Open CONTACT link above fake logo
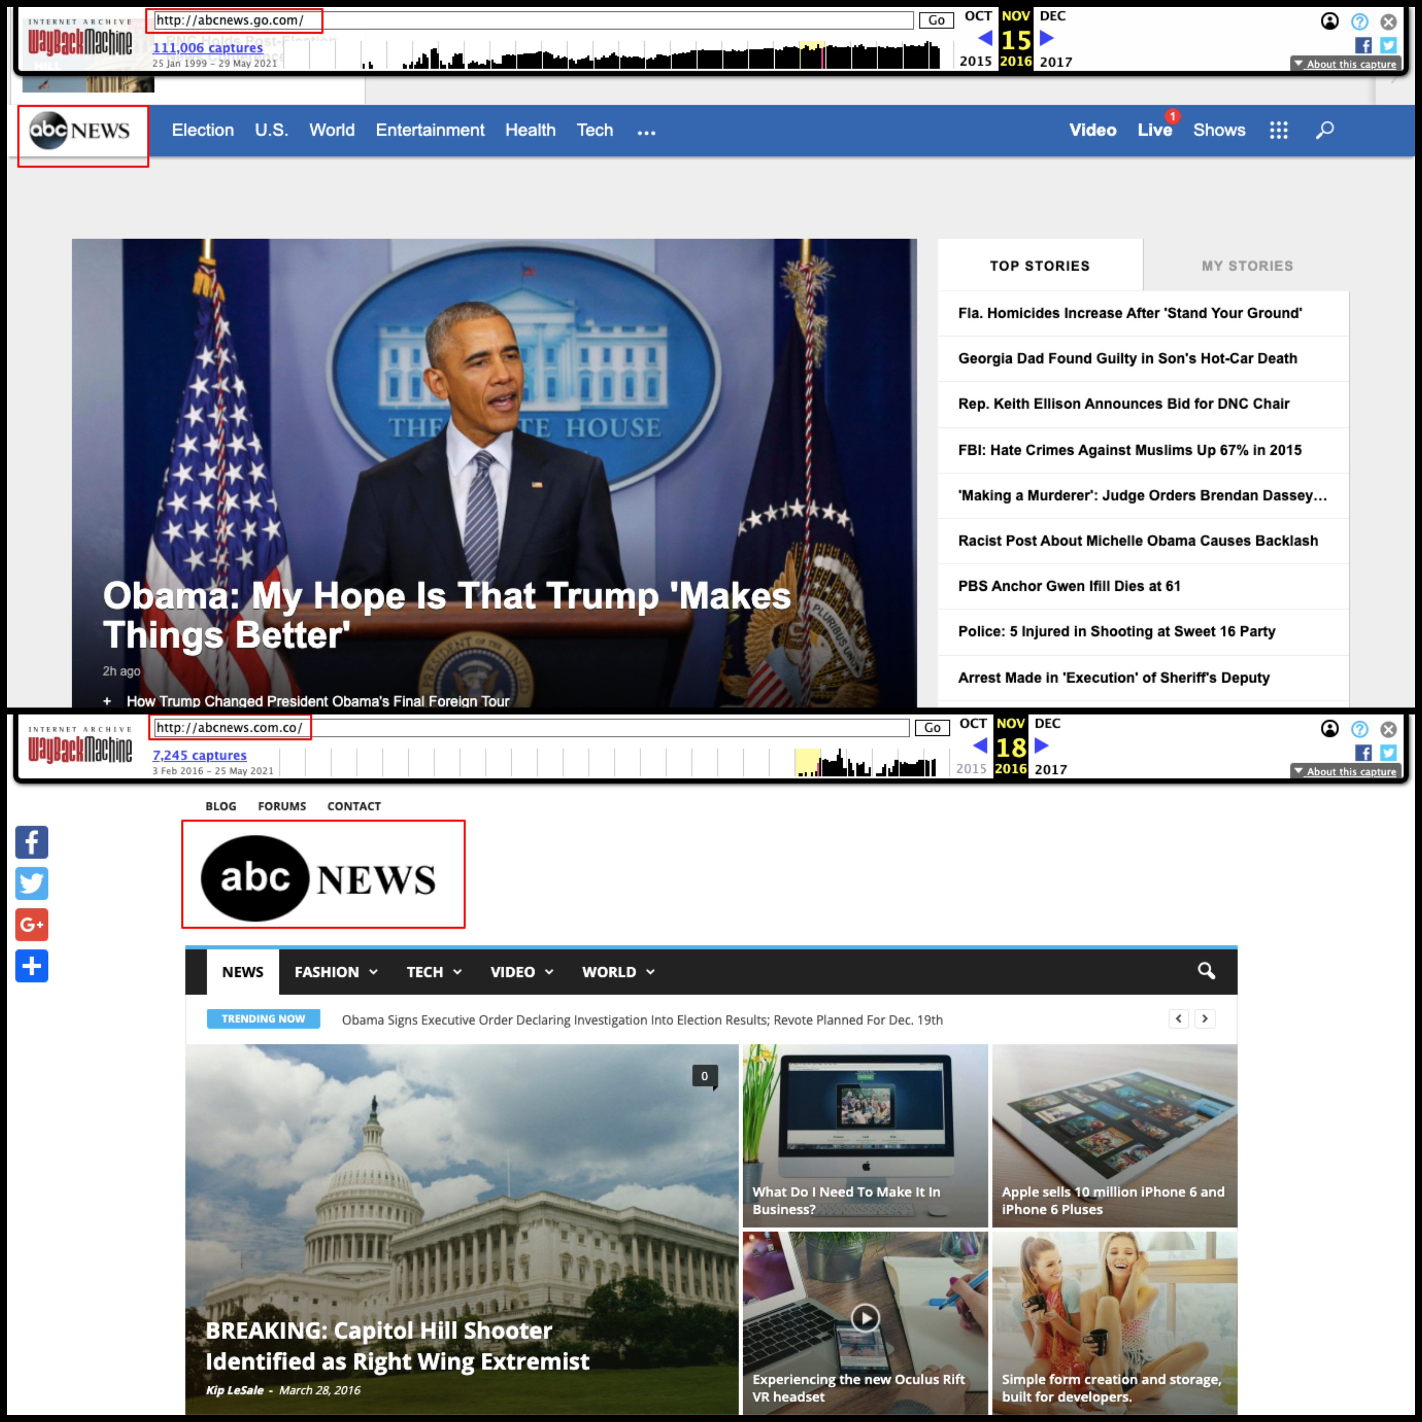The image size is (1422, 1422). 354,806
